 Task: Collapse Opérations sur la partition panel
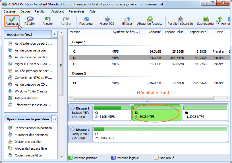pos(55,119)
